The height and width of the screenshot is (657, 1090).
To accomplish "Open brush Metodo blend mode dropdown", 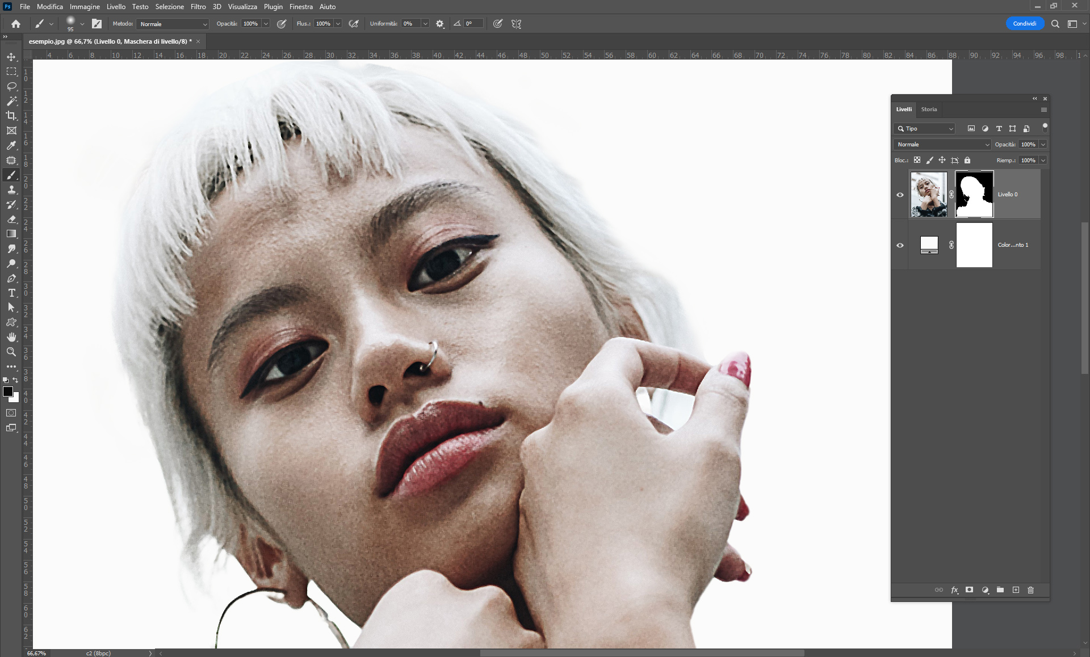I will (x=173, y=24).
